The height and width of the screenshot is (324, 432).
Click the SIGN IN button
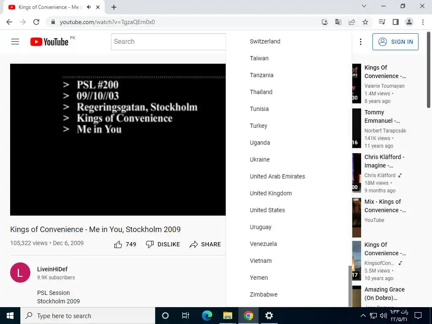point(395,42)
